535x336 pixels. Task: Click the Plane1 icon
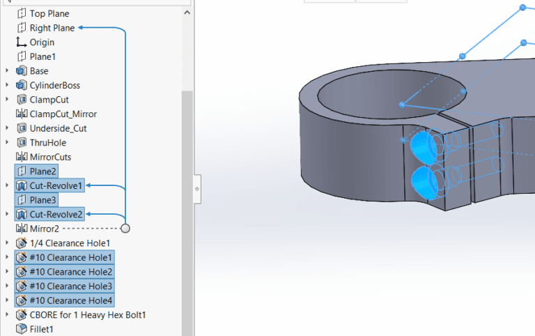(21, 56)
